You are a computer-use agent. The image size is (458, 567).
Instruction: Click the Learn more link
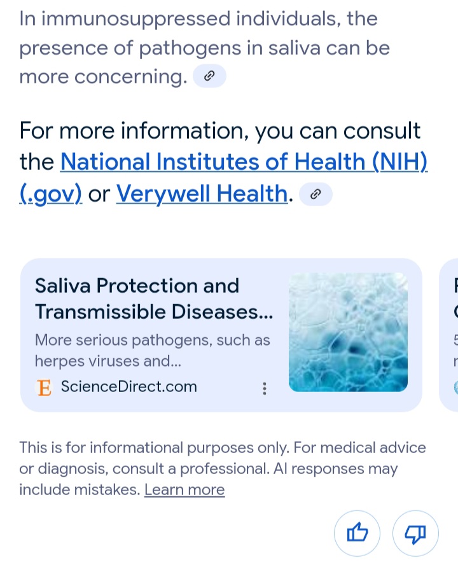(184, 489)
